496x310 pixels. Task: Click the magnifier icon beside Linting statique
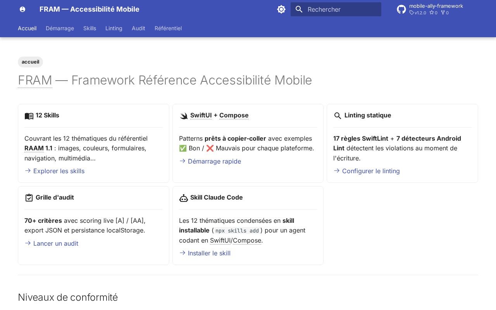point(338,116)
